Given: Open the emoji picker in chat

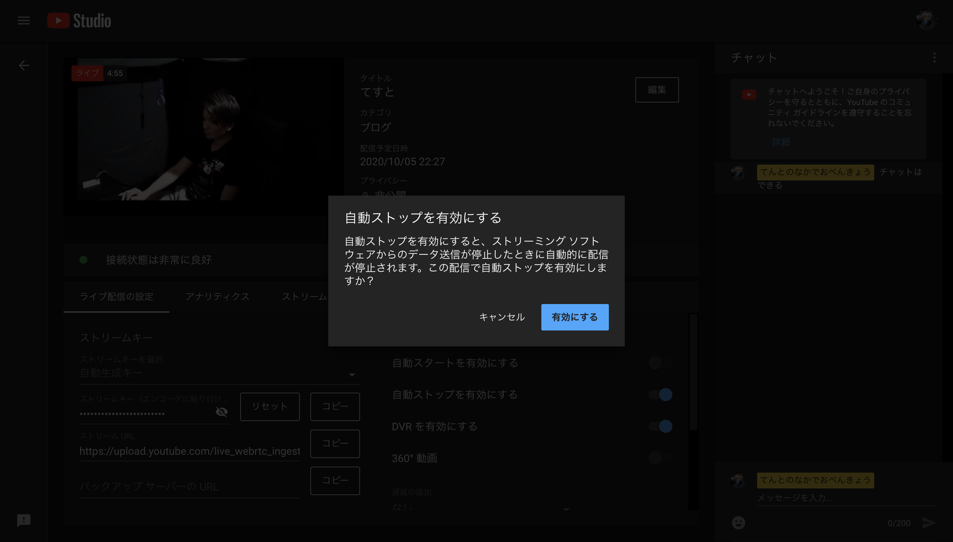Looking at the screenshot, I should tap(738, 523).
